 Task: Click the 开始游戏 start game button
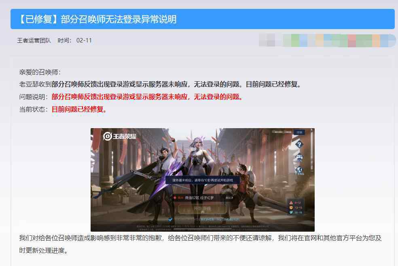click(203, 209)
